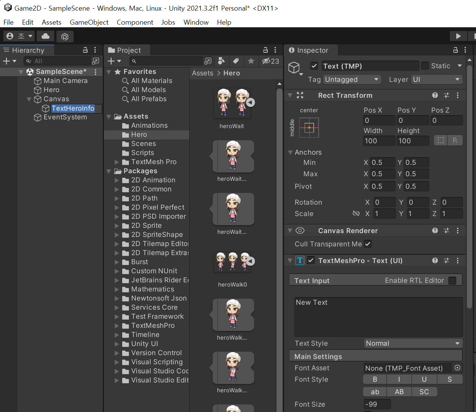Click the favorites star icon

[x=251, y=61]
